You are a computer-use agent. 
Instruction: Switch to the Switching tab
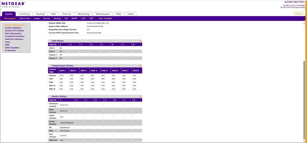pyautogui.click(x=25, y=14)
